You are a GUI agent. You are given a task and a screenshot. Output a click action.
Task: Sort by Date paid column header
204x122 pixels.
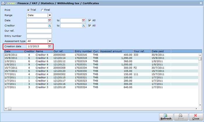tap(161, 51)
